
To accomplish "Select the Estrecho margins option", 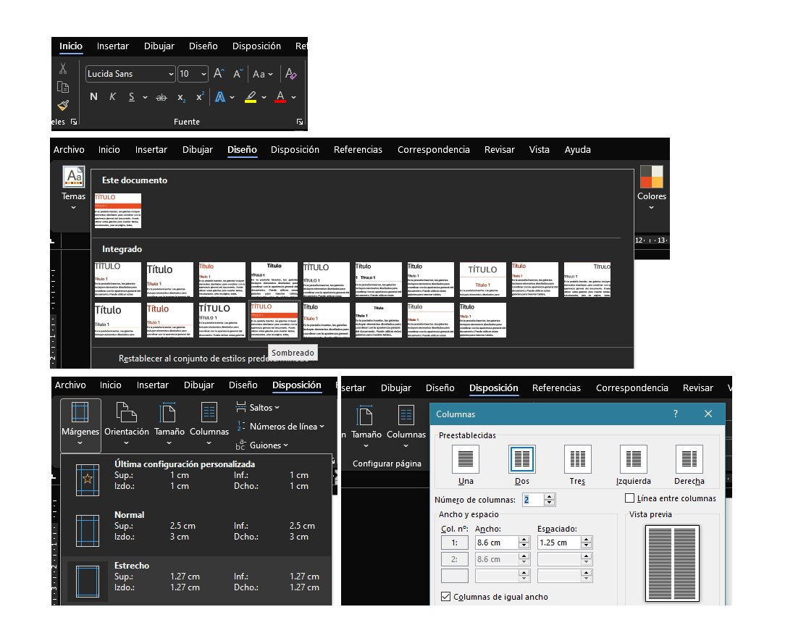I will pos(196,580).
